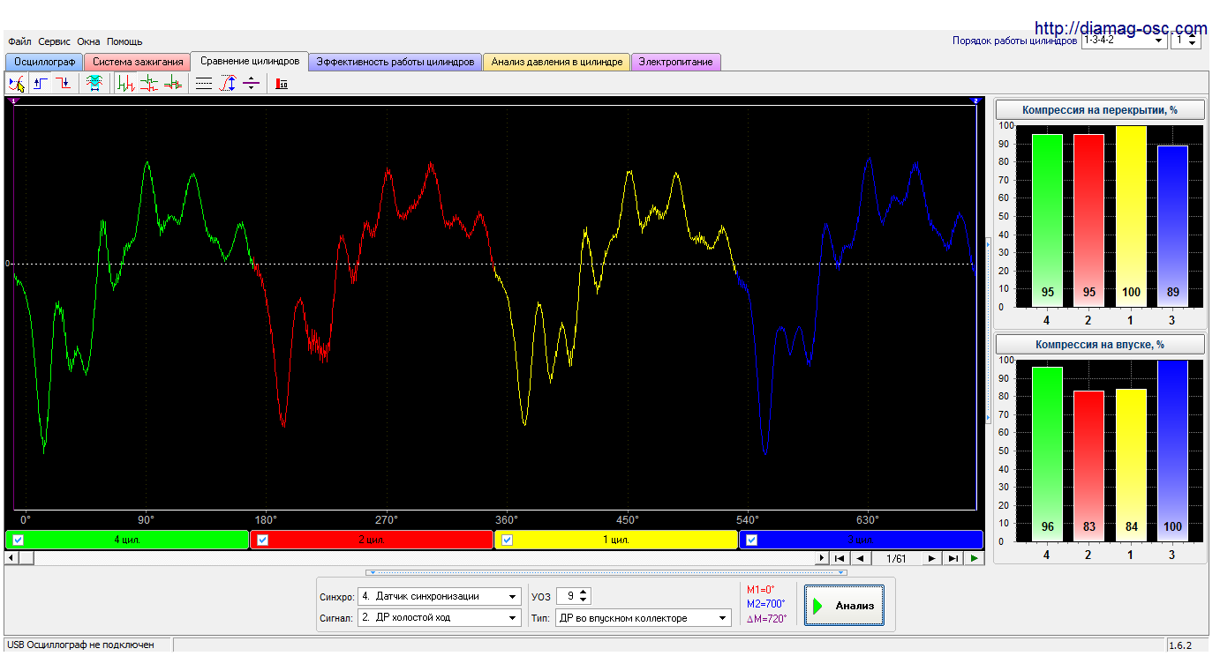The width and height of the screenshot is (1220, 656).
Task: Click the green play arrow beside frame navigation
Action: [x=974, y=558]
